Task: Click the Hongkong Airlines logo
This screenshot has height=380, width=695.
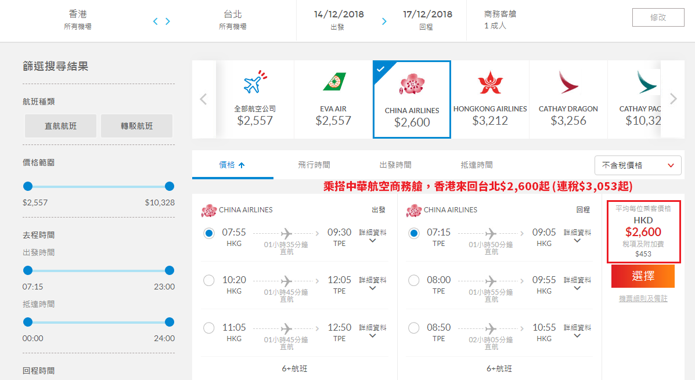Action: 490,83
